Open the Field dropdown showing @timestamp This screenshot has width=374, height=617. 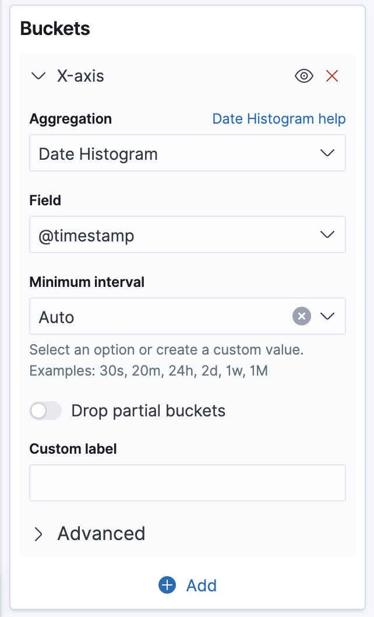(x=175, y=235)
